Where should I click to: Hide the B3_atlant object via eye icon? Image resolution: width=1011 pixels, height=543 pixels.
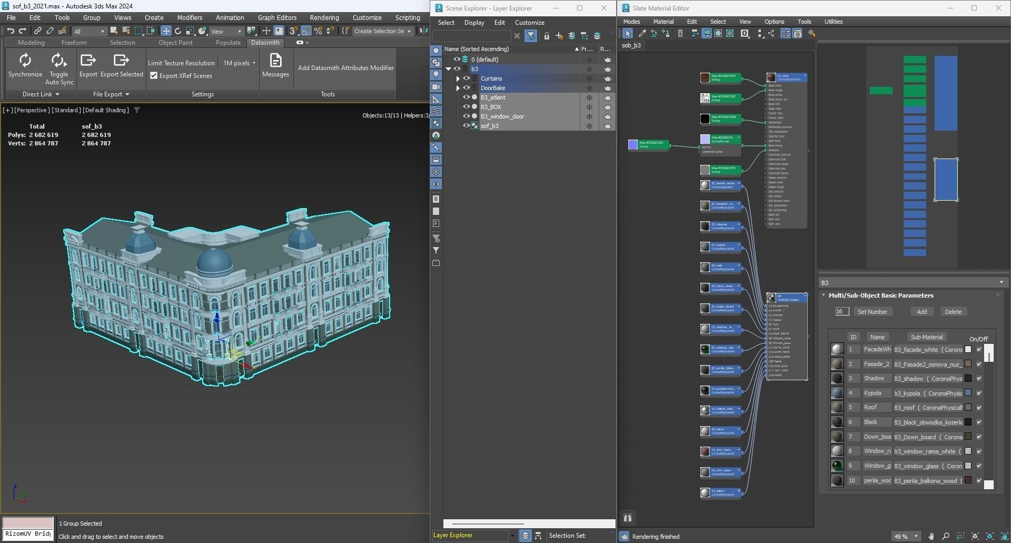click(466, 97)
